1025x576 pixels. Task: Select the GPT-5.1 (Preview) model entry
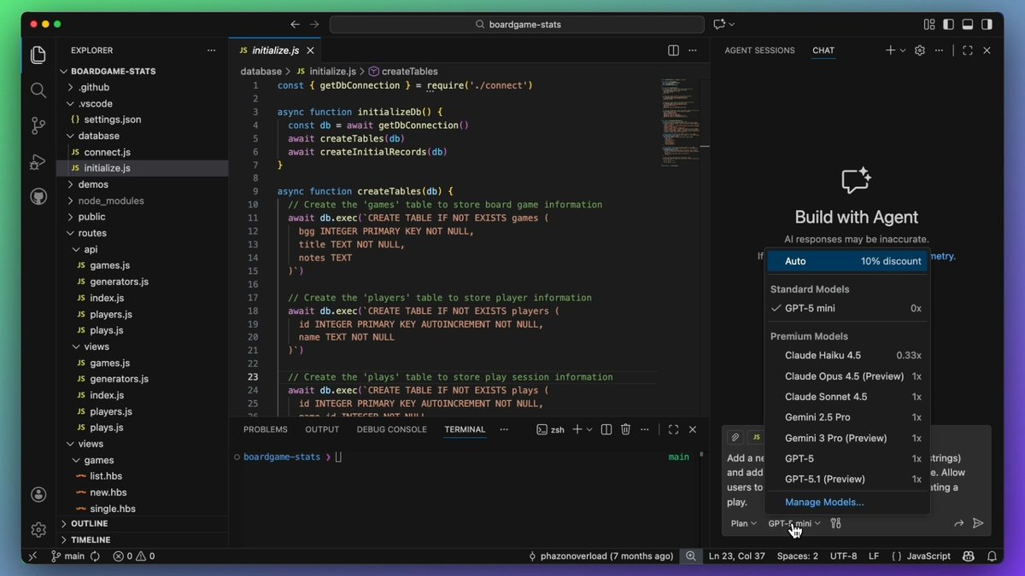[846, 479]
